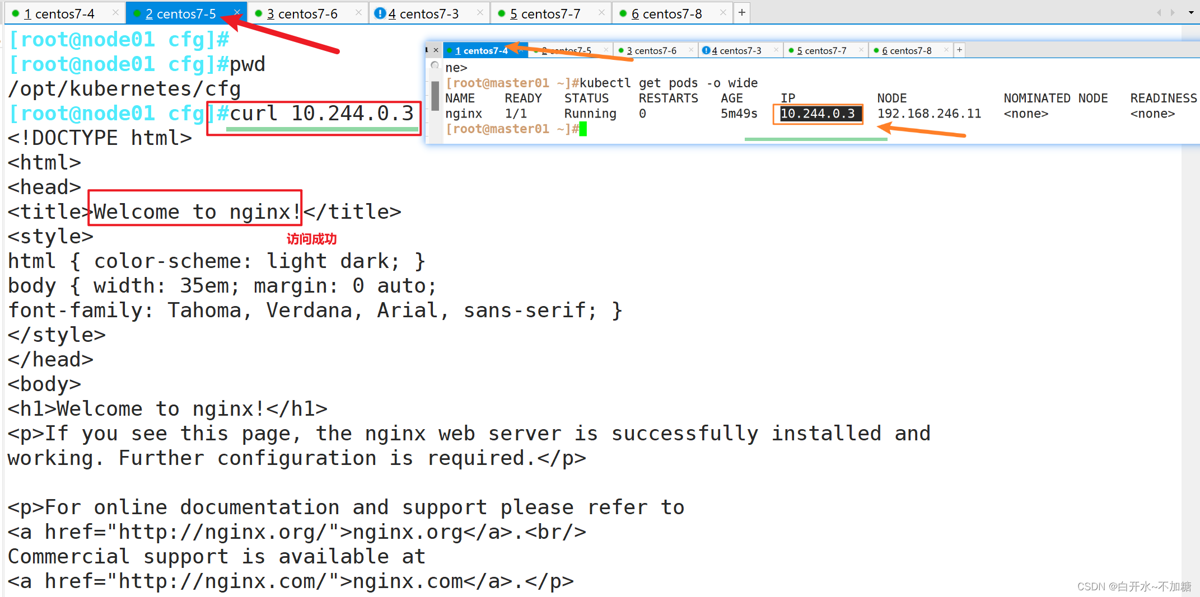Viewport: 1200px width, 597px height.
Task: Click the 'kubectl get pods -o wide' command
Action: point(669,83)
